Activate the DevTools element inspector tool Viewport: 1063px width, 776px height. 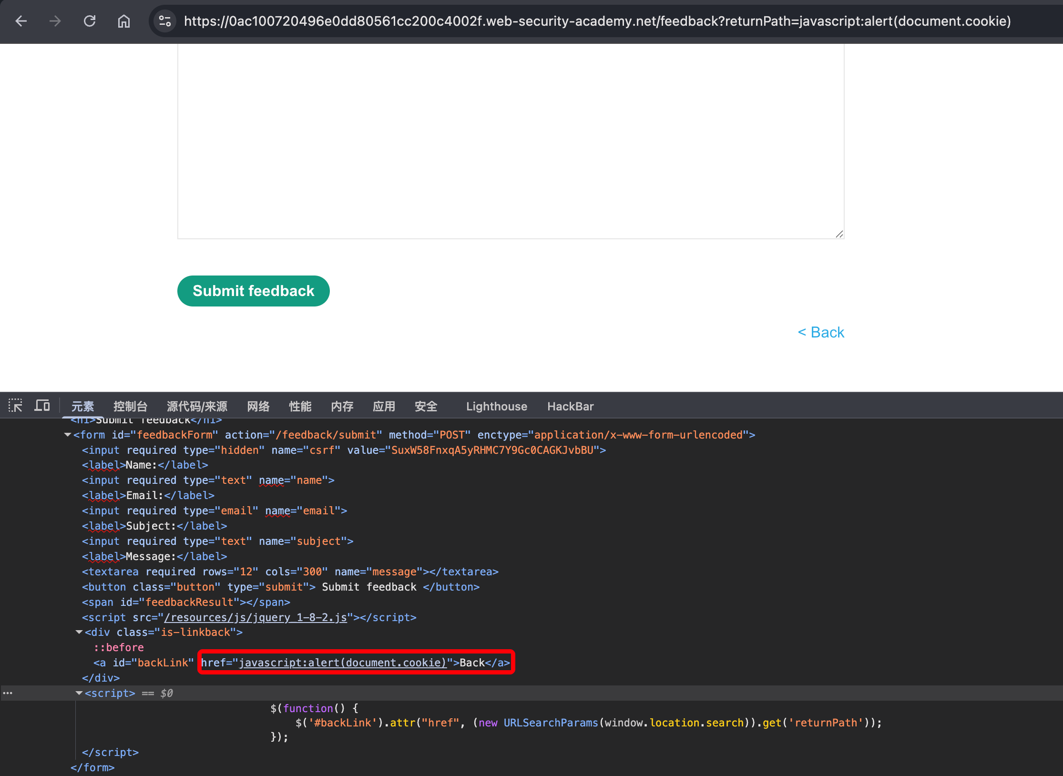pyautogui.click(x=15, y=406)
